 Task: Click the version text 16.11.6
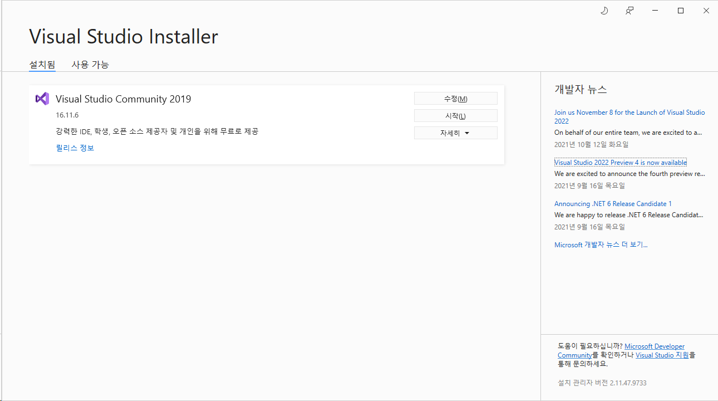tap(67, 115)
